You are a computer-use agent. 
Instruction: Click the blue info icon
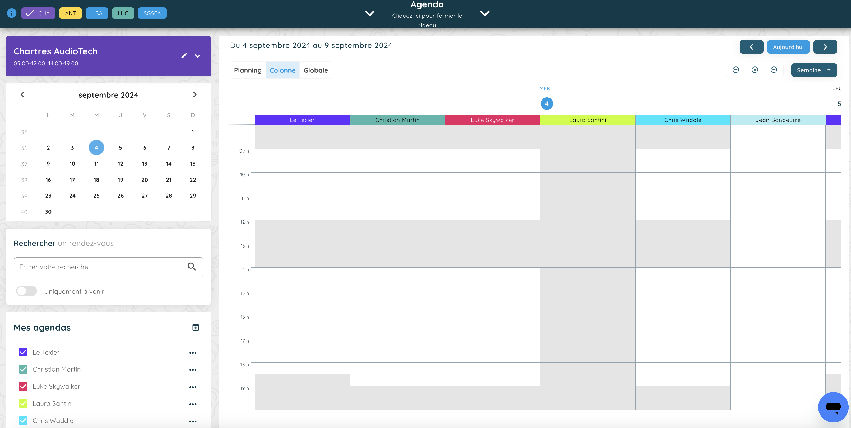[x=12, y=13]
